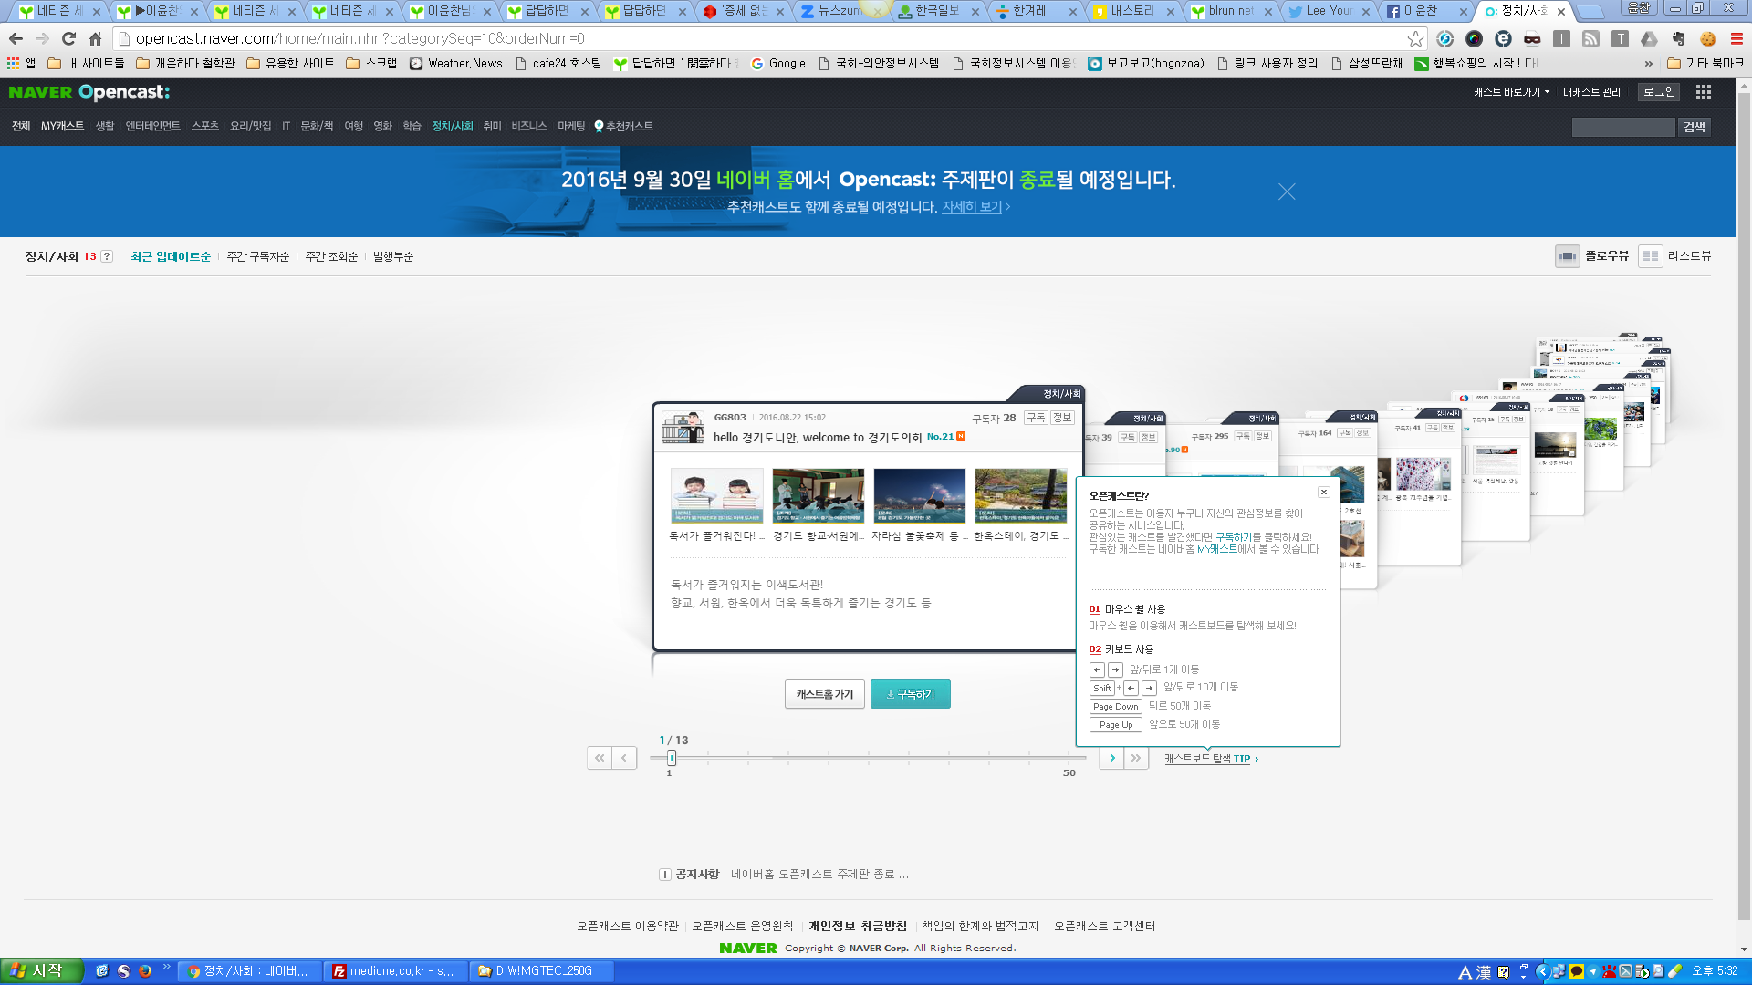Image resolution: width=1752 pixels, height=985 pixels.
Task: Open browser home page icon
Action: 95,39
